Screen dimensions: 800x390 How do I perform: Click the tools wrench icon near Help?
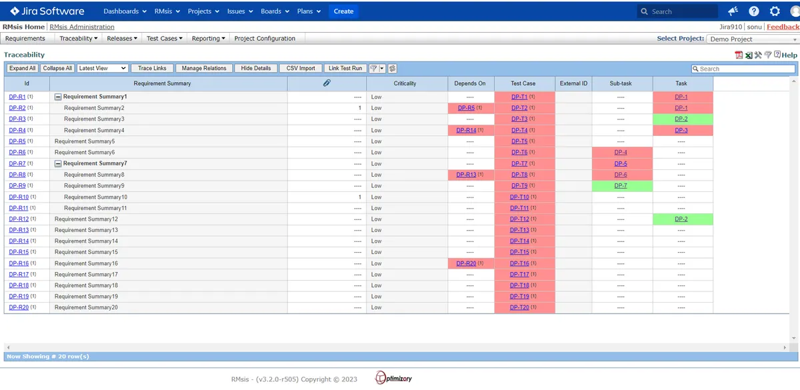pos(758,55)
